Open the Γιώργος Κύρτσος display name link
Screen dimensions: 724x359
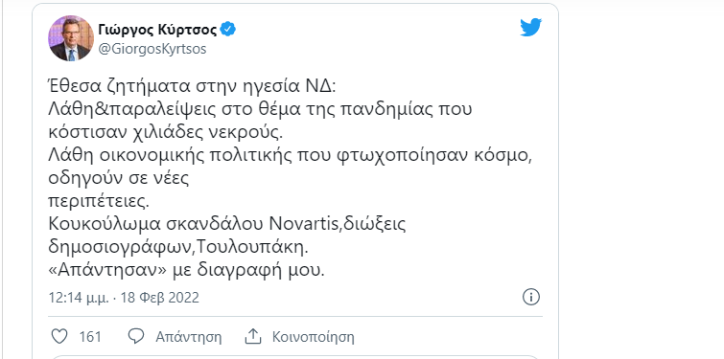pos(157,31)
